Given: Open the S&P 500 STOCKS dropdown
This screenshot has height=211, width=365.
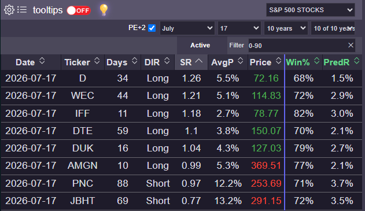Looking at the screenshot, I should click(310, 10).
